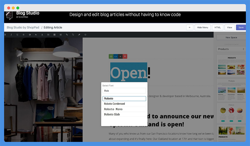Viewport: 250px width, 146px height.
Task: Click the New Space button
Action: tap(231, 37)
